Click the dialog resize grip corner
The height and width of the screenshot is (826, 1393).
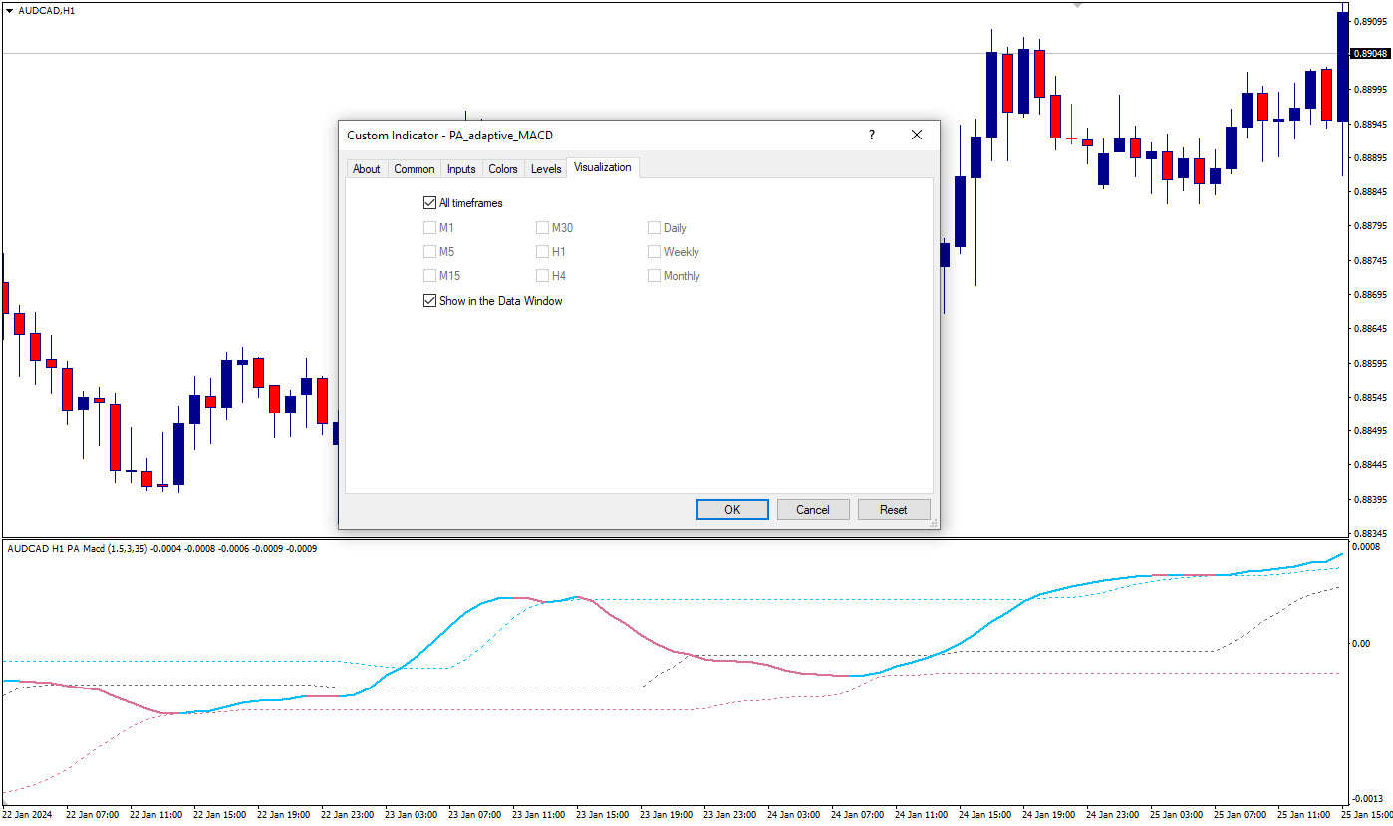[934, 523]
